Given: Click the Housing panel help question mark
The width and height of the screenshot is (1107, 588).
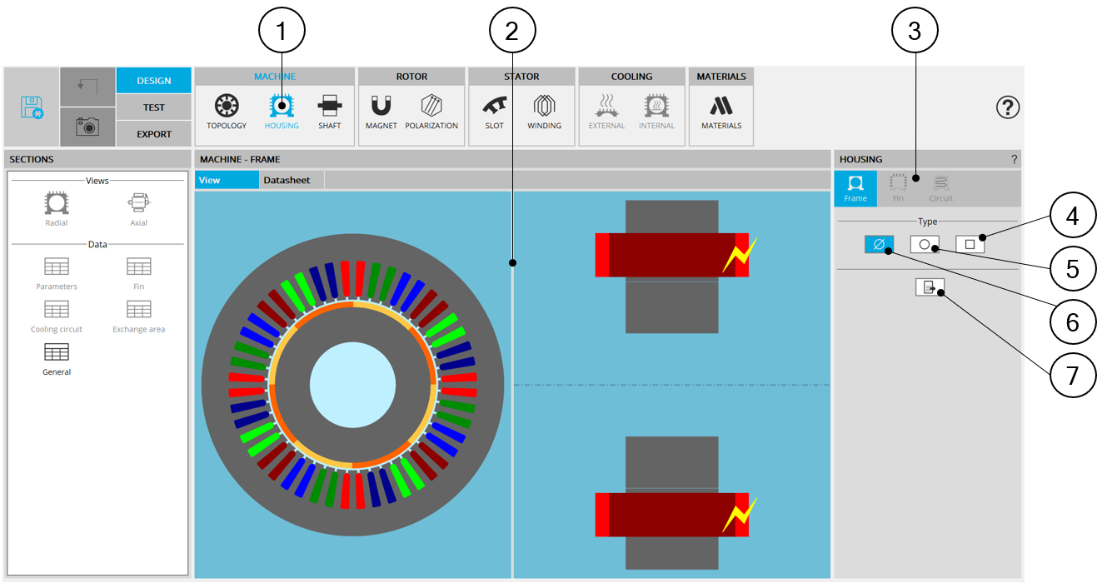Looking at the screenshot, I should (1014, 159).
